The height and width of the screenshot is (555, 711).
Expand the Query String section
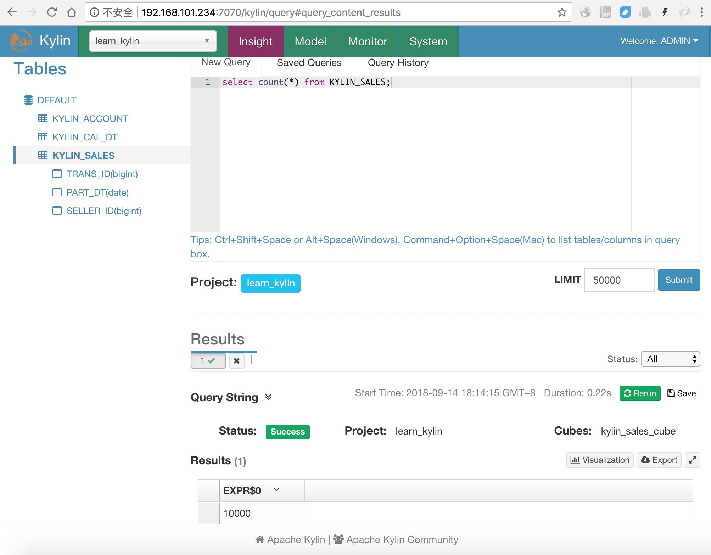click(268, 397)
